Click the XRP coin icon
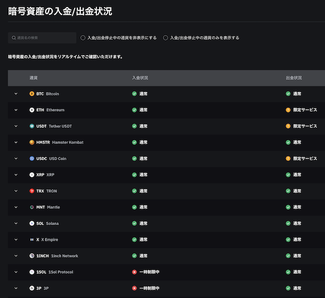This screenshot has height=298, width=325. (x=32, y=175)
